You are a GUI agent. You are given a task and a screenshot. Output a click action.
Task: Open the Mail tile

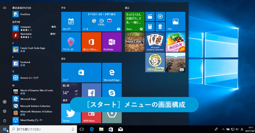pos(102,22)
